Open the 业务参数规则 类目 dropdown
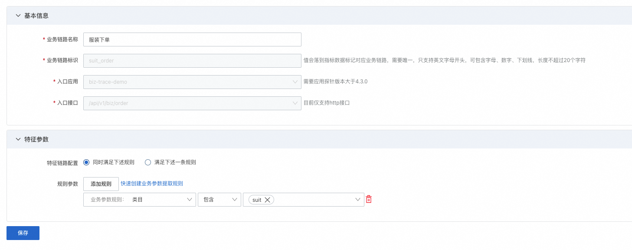Image resolution: width=632 pixels, height=250 pixels. [x=139, y=200]
